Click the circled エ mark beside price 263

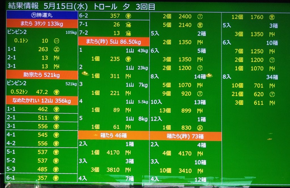56,49
